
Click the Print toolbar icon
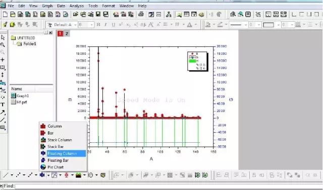point(141,15)
